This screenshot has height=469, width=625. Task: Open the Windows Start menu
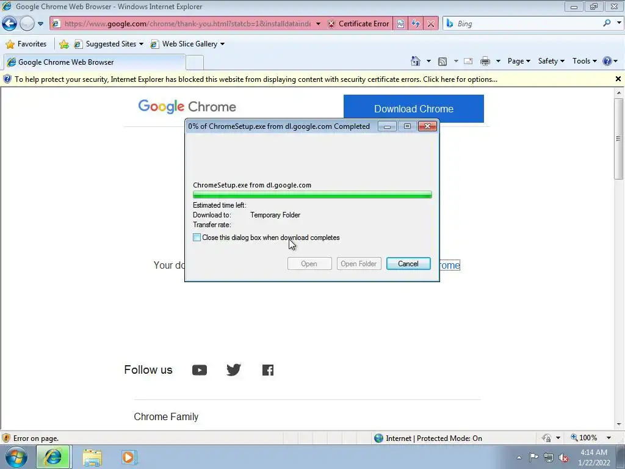(16, 457)
